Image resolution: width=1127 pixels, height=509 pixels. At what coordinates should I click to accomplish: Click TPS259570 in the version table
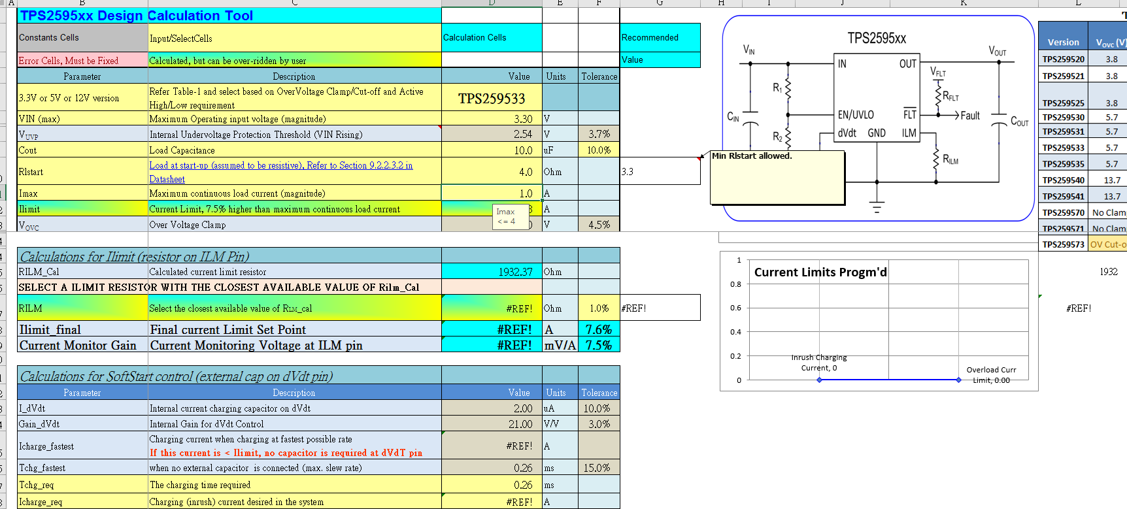[x=1063, y=212]
